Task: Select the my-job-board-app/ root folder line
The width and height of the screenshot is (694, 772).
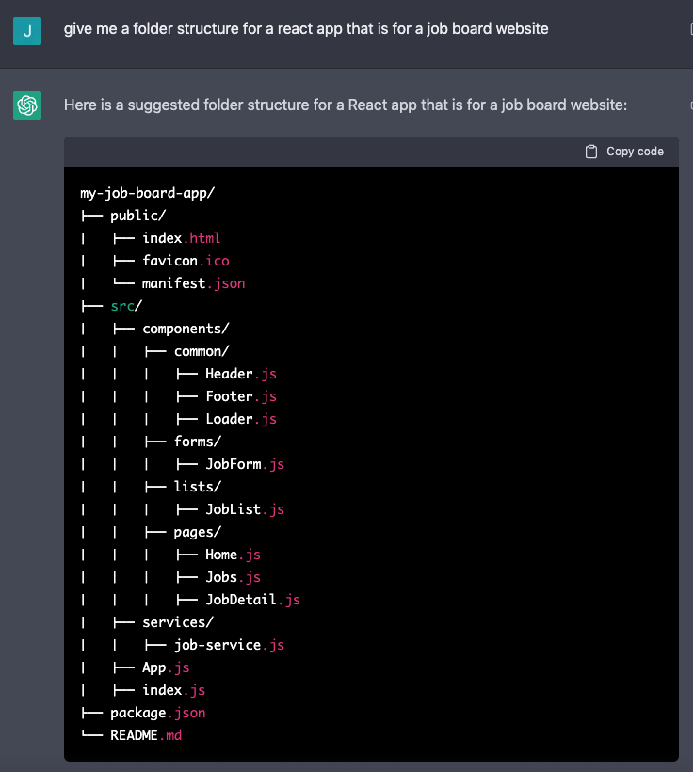Action: click(x=148, y=193)
